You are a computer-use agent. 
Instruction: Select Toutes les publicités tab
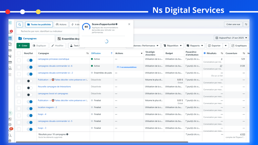click(x=39, y=24)
